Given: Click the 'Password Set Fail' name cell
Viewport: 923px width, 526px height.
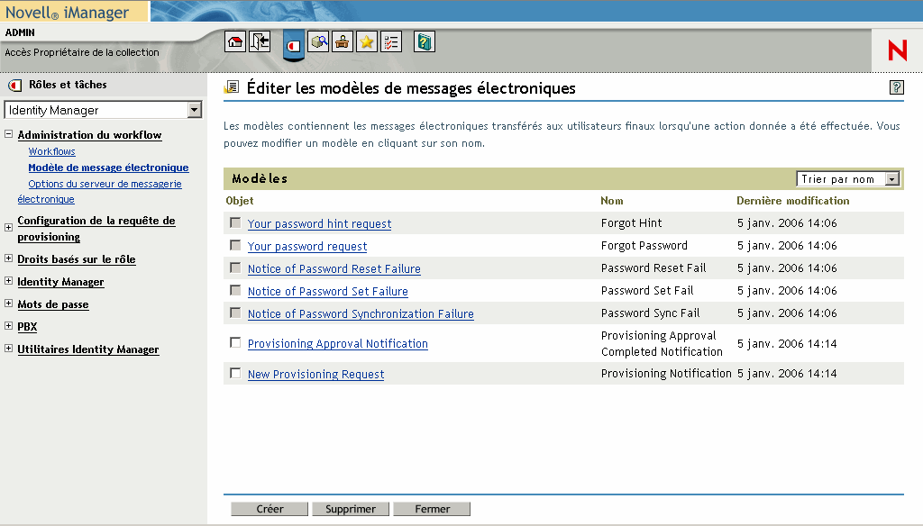Looking at the screenshot, I should 647,291.
